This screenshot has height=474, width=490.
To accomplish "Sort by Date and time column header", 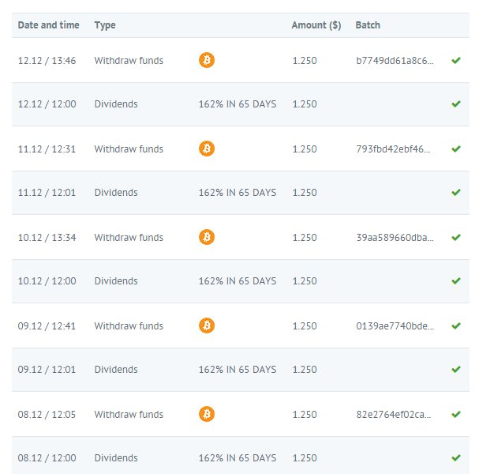I will pyautogui.click(x=48, y=25).
